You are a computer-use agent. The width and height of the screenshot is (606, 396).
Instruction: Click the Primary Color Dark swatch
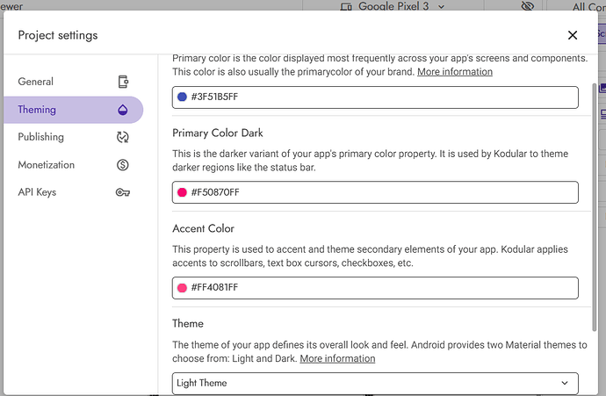tap(183, 192)
